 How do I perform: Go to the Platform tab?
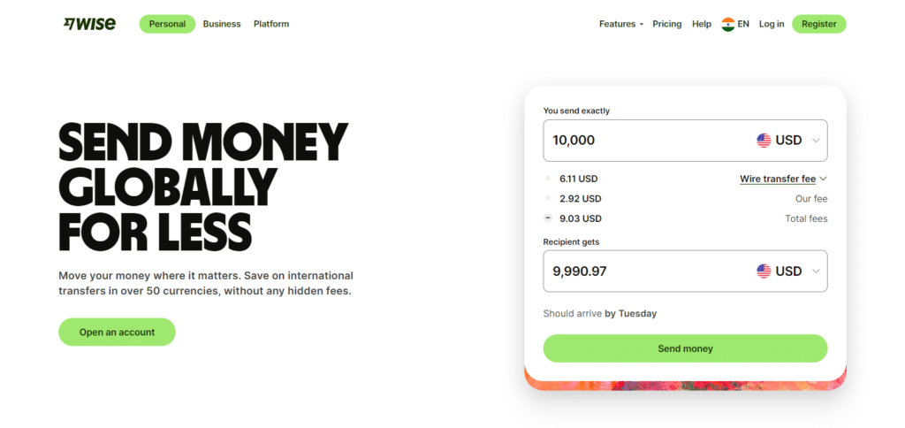click(271, 24)
